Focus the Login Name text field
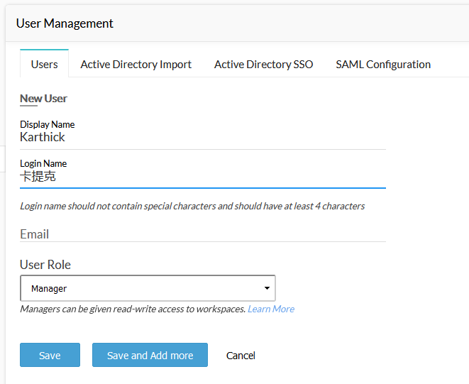This screenshot has height=384, width=469. click(202, 177)
